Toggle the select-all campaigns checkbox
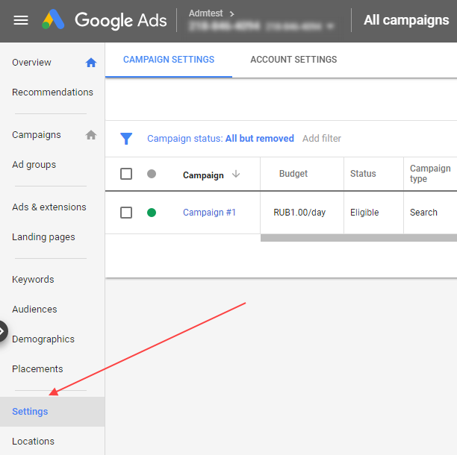This screenshot has width=457, height=455. pyautogui.click(x=126, y=174)
